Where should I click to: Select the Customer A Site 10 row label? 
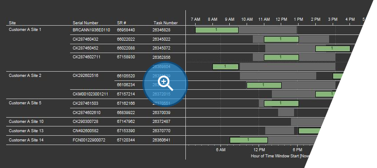(x=26, y=122)
